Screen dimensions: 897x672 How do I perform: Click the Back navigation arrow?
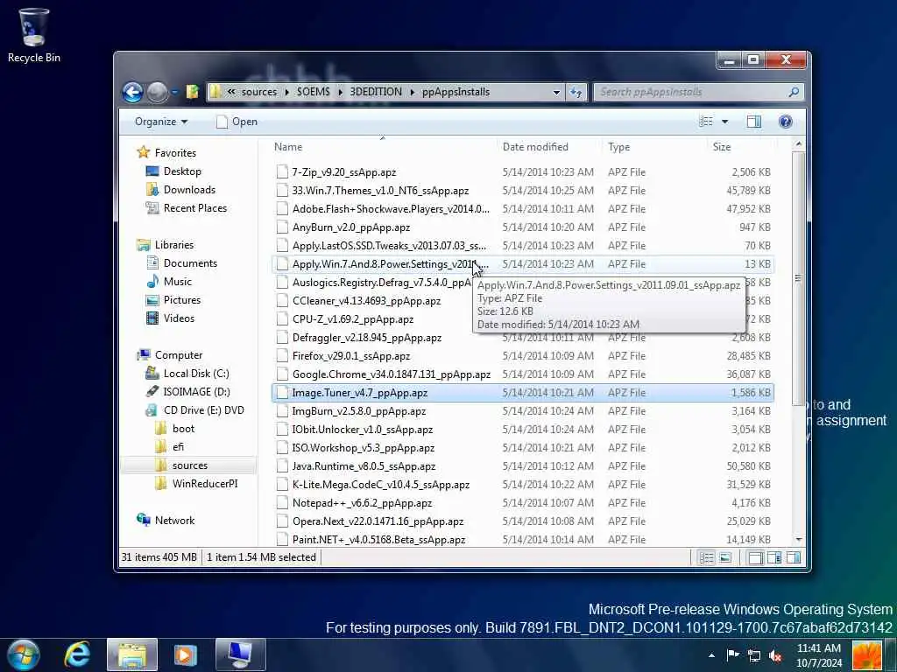pos(133,92)
